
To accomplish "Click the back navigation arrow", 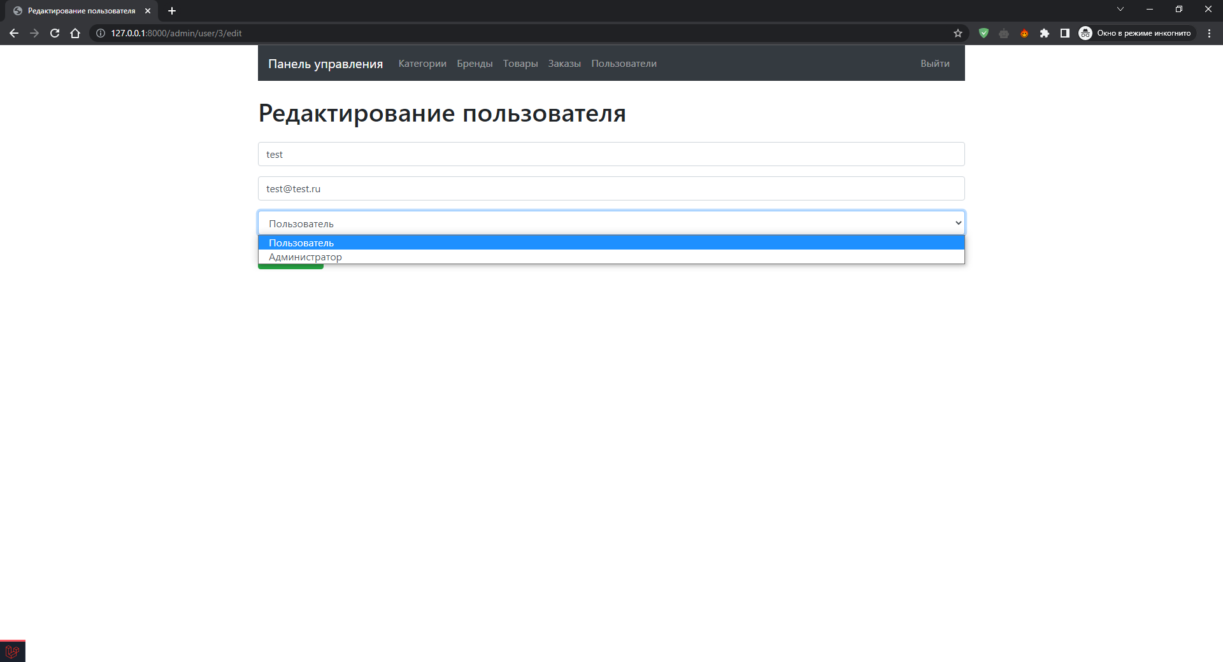I will 14,33.
